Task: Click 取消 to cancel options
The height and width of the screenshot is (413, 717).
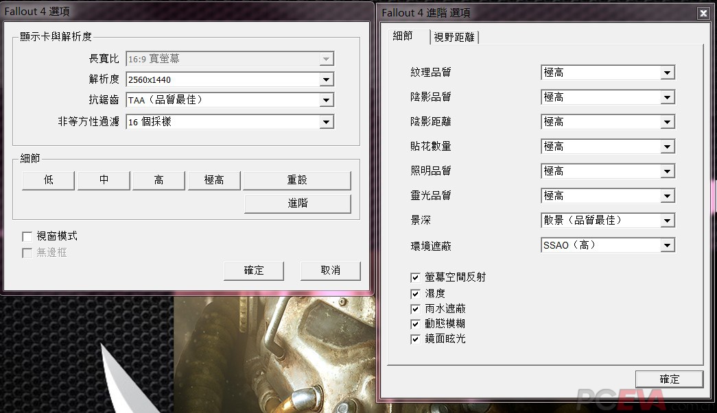Action: point(331,271)
